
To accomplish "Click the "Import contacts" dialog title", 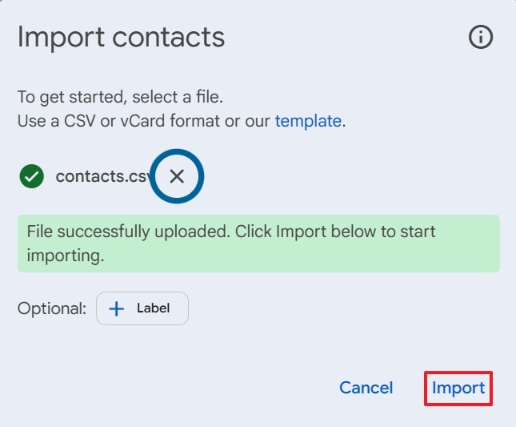I will point(121,37).
